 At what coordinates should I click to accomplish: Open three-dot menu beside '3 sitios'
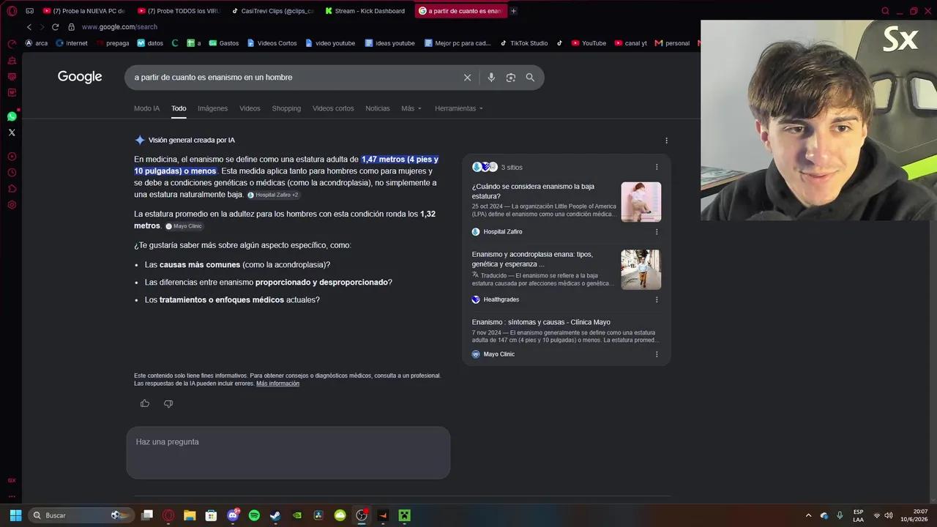[657, 167]
